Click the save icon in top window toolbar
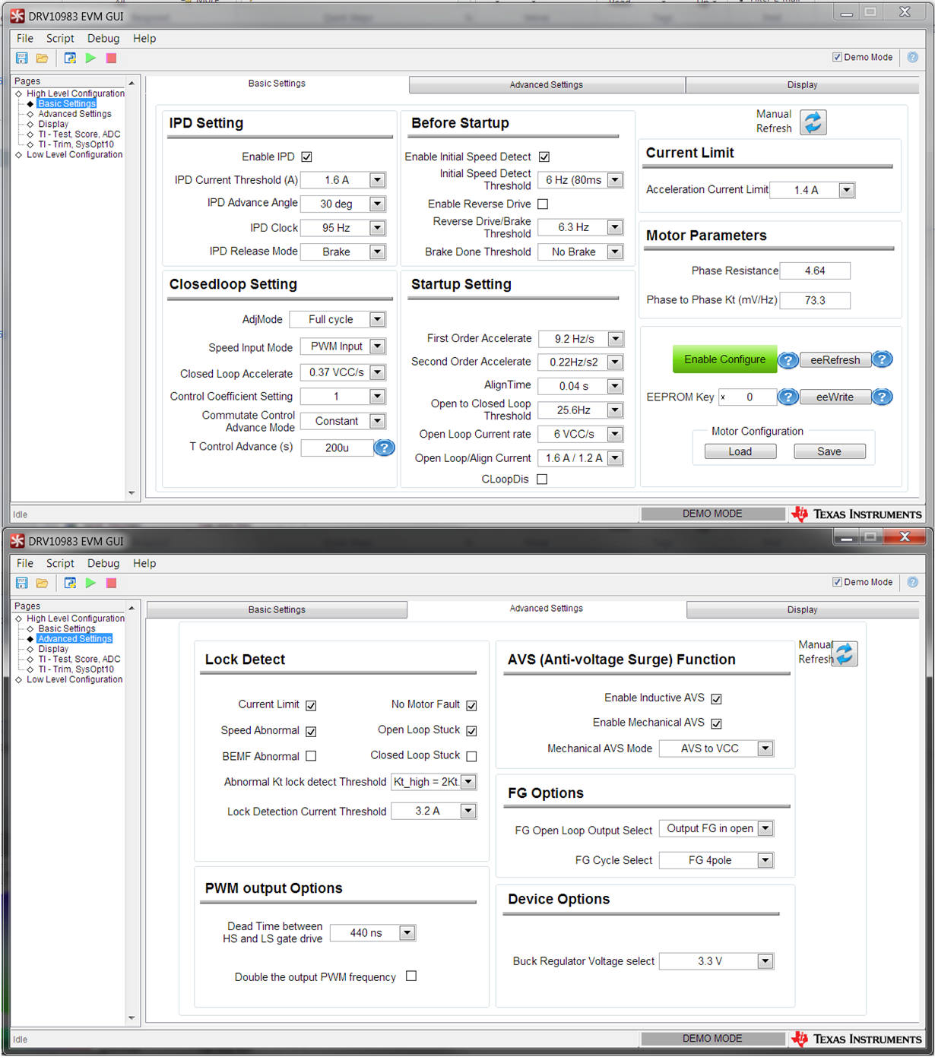 [x=22, y=58]
